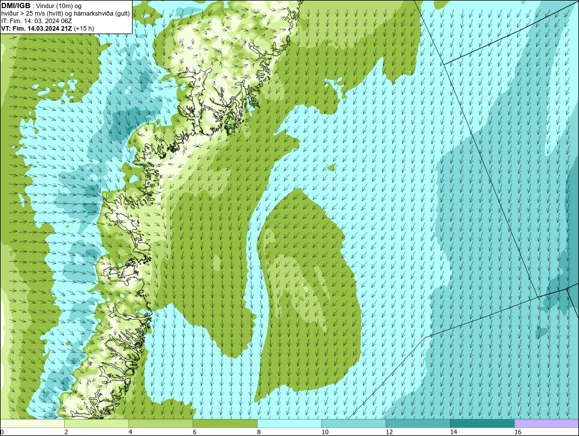Viewport: 579px width, 436px height.
Task: Click the legend label '8'
Action: [x=259, y=432]
